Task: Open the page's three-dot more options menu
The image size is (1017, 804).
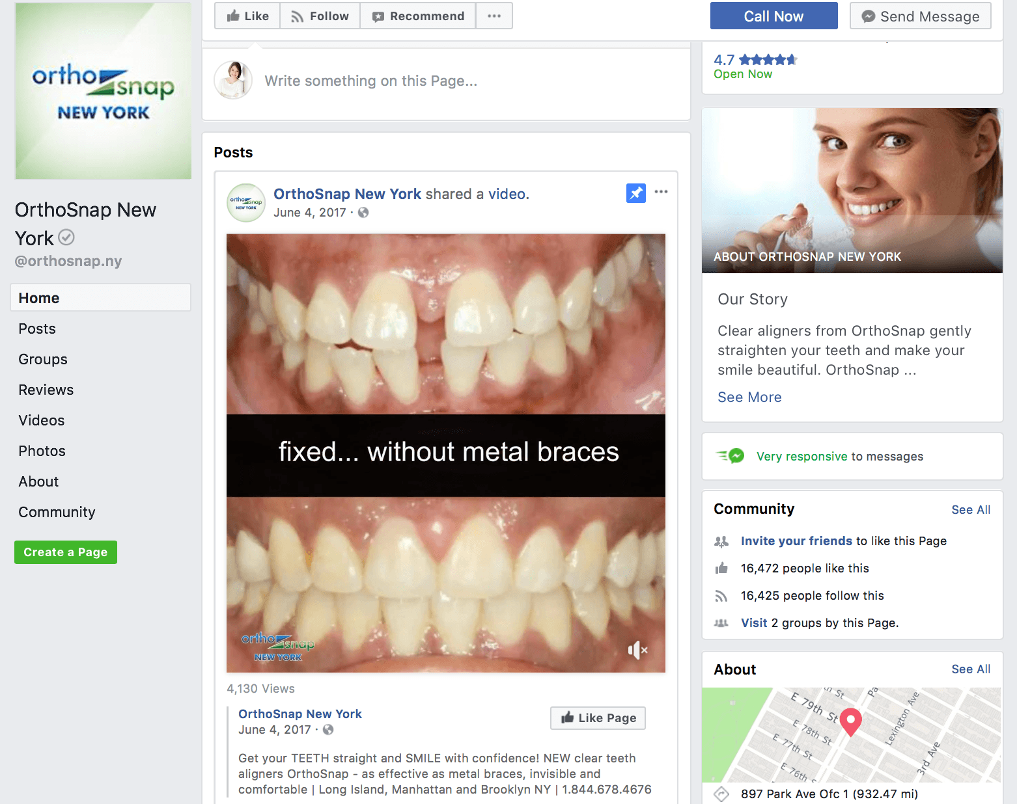Action: (x=494, y=16)
